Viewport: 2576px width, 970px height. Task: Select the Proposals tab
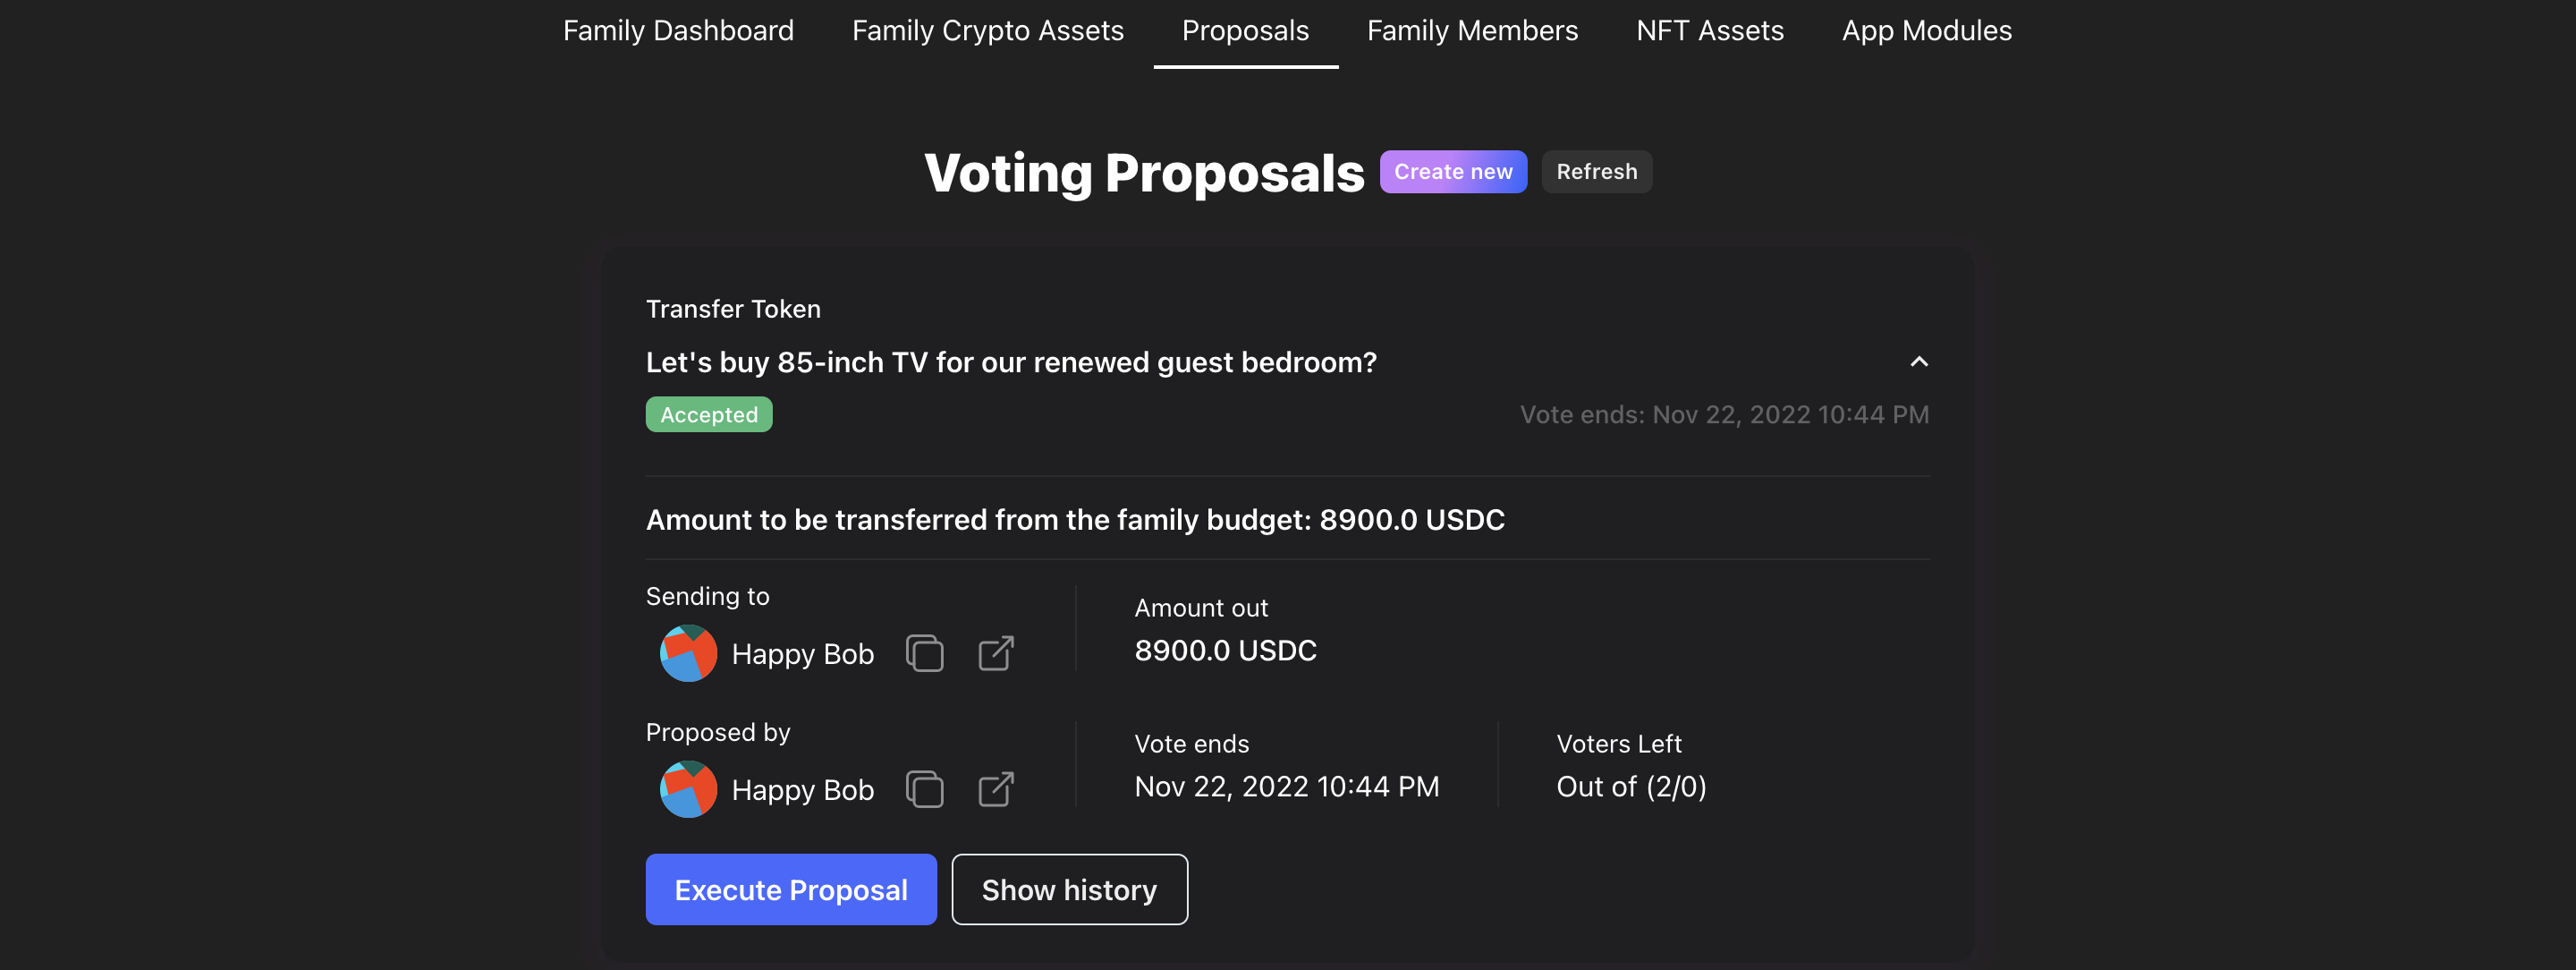[1245, 30]
